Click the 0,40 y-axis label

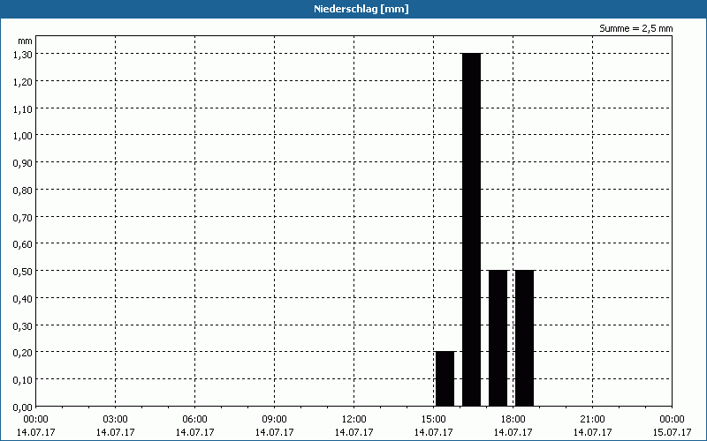click(23, 299)
